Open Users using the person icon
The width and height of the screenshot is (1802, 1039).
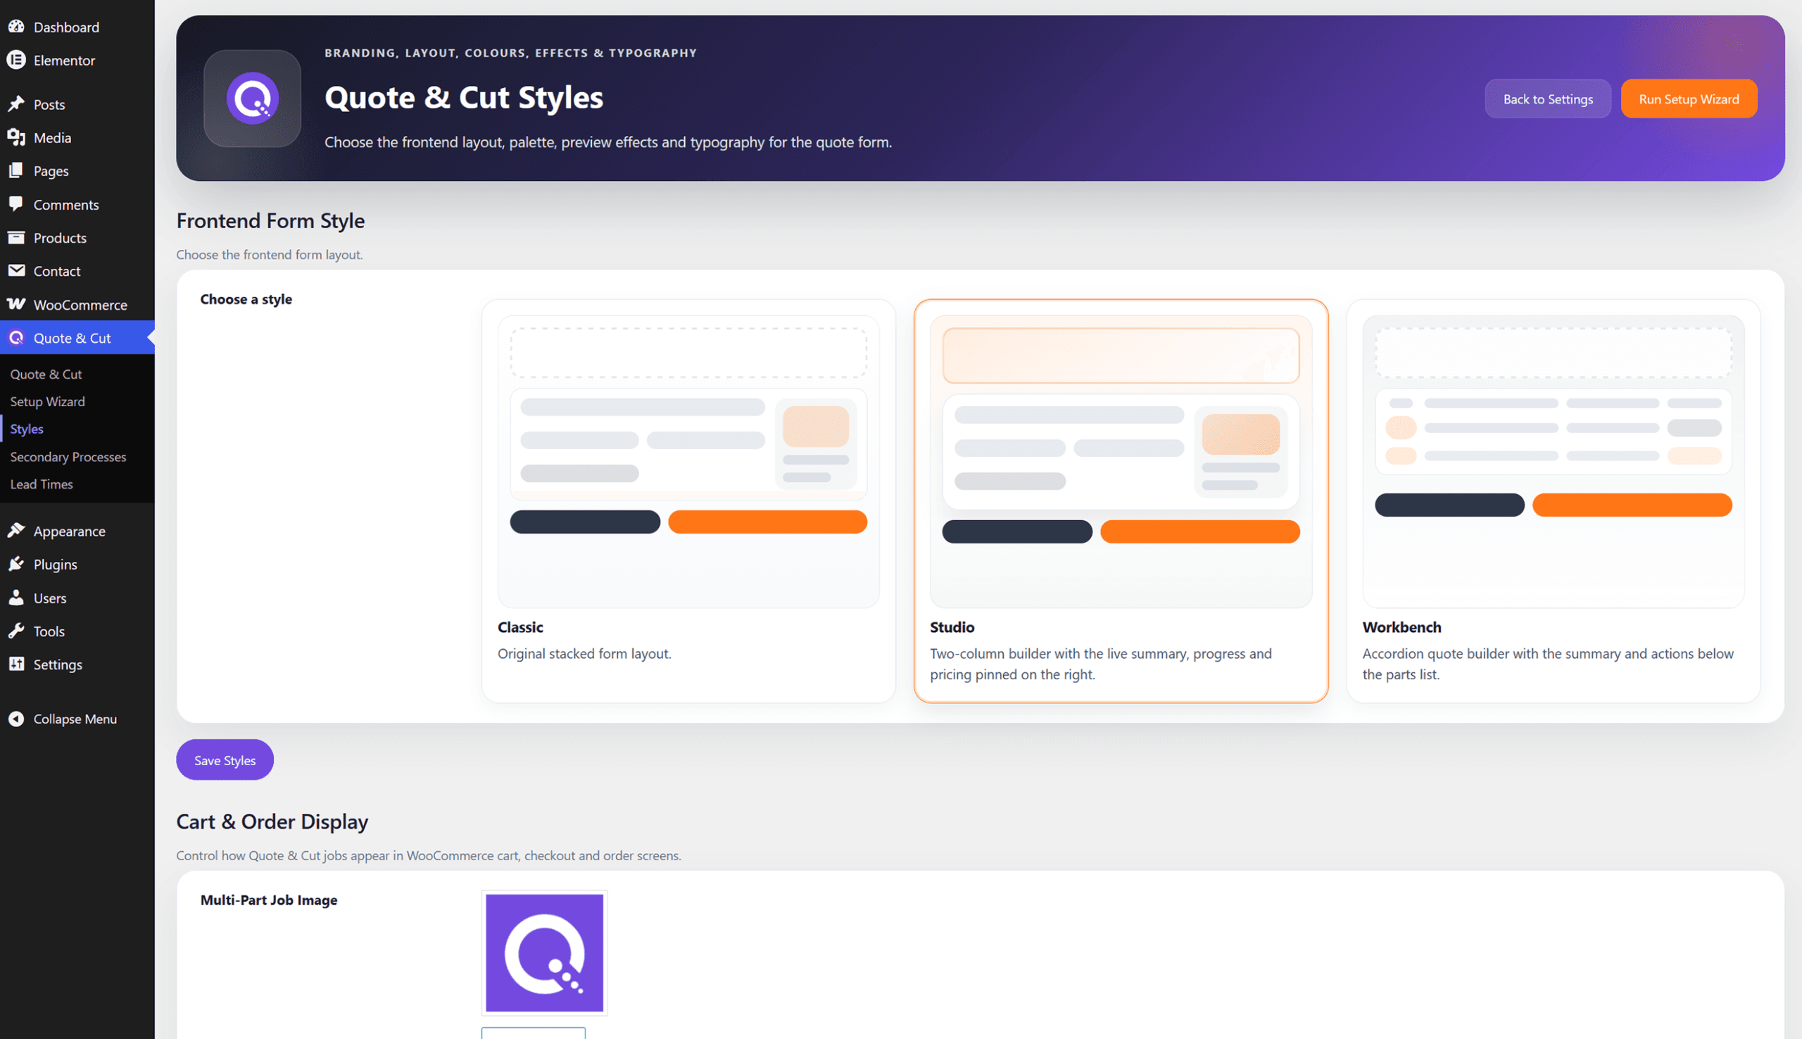[x=16, y=598]
